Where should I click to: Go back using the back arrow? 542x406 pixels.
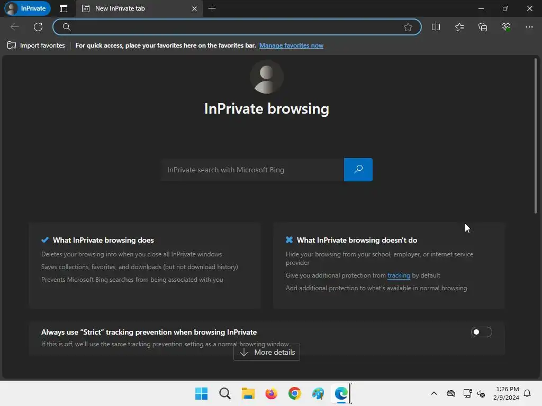click(x=14, y=27)
